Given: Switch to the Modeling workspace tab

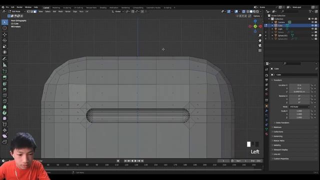Looking at the screenshot, I should coord(56,7).
